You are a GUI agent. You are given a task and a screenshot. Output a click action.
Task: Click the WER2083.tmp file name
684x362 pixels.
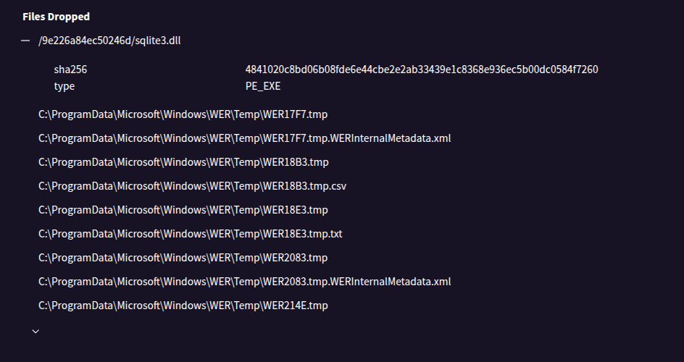pyautogui.click(x=296, y=258)
